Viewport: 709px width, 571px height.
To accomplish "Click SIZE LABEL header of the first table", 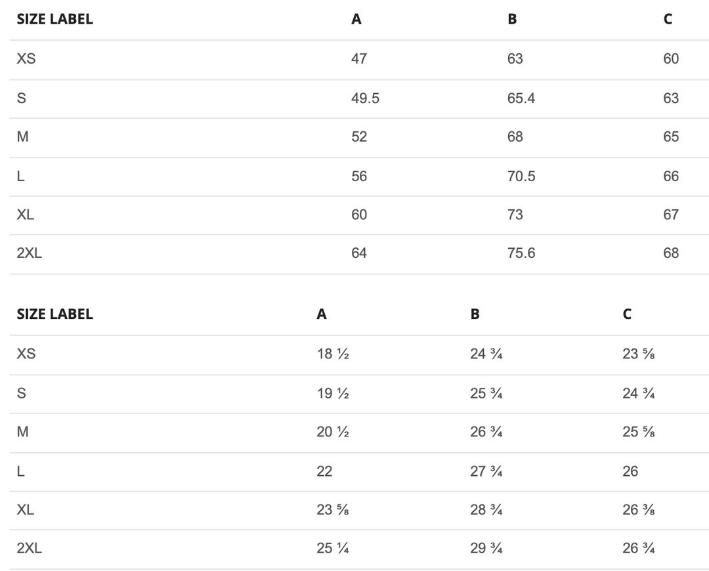I will [x=54, y=19].
